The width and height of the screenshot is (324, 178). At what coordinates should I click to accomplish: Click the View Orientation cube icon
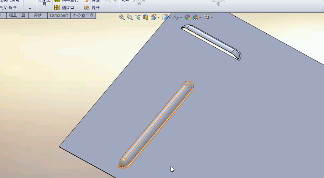click(x=153, y=17)
